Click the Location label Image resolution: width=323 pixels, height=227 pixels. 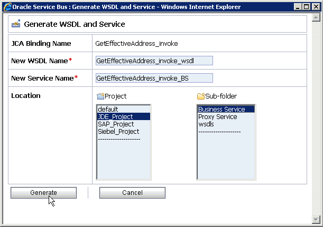coord(26,96)
